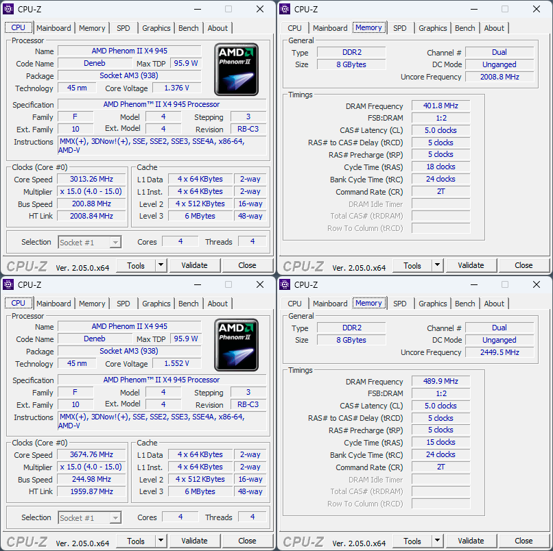Click Tools button in top-left window

point(136,265)
